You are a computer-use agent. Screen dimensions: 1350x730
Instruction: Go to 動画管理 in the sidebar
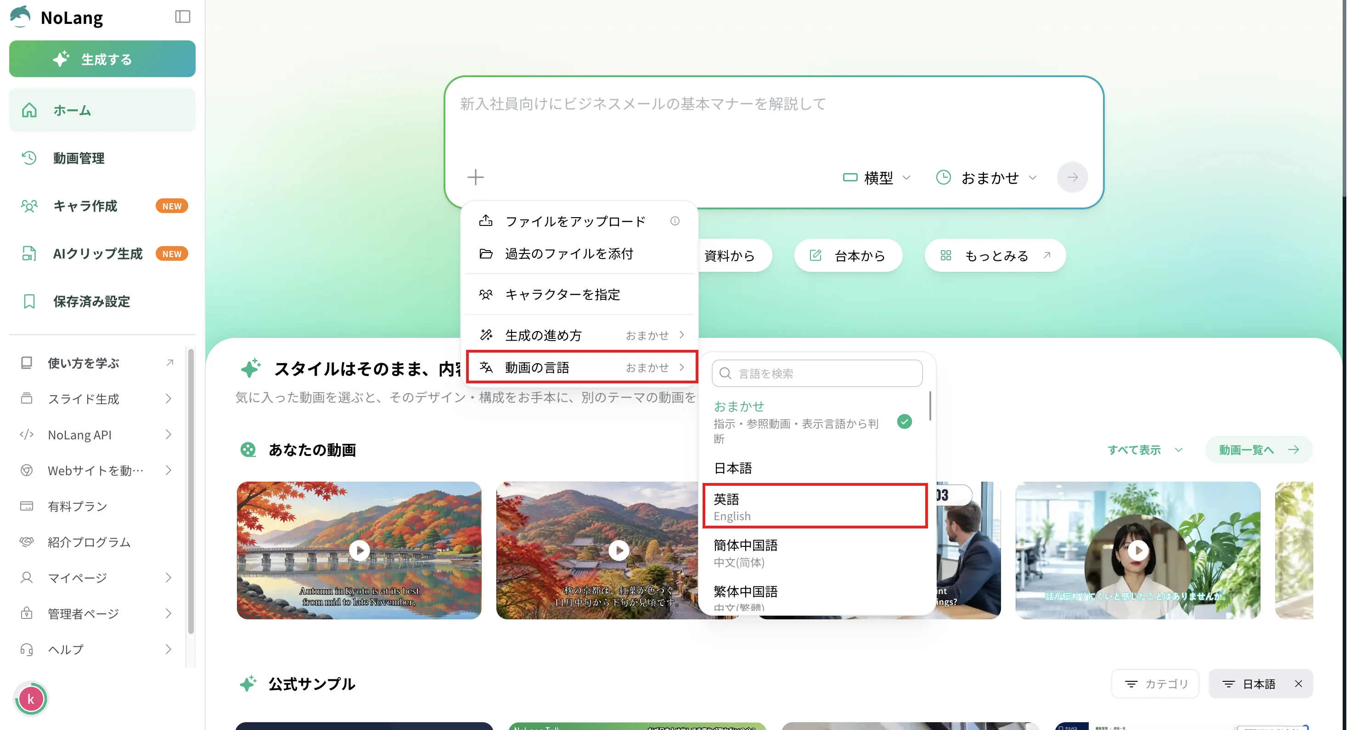[x=102, y=158]
